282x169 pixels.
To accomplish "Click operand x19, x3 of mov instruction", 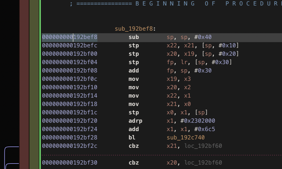I will (179, 79).
